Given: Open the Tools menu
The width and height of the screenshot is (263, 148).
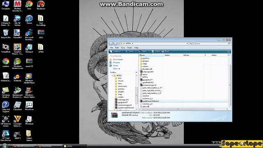Looking at the screenshot, I should click(130, 48).
